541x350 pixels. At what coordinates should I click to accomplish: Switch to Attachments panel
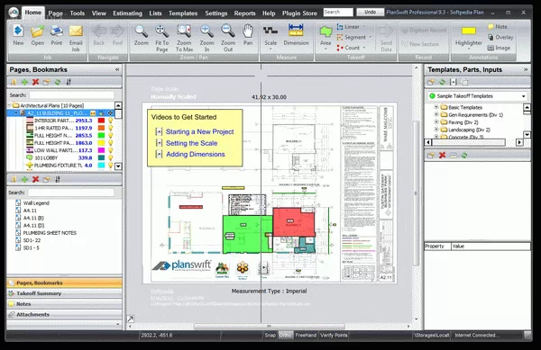[x=64, y=314]
